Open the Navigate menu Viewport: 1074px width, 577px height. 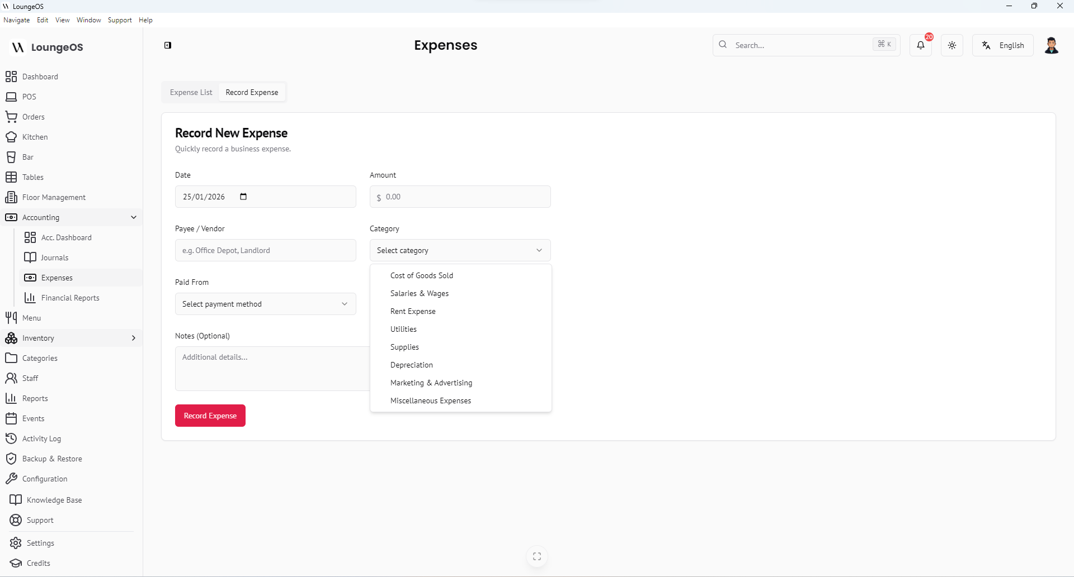click(x=16, y=20)
